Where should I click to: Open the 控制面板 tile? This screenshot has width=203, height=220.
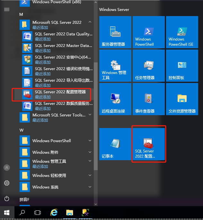point(182,66)
